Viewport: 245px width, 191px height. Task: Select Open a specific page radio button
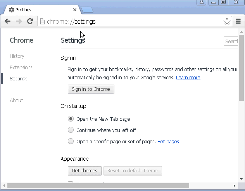(71, 141)
